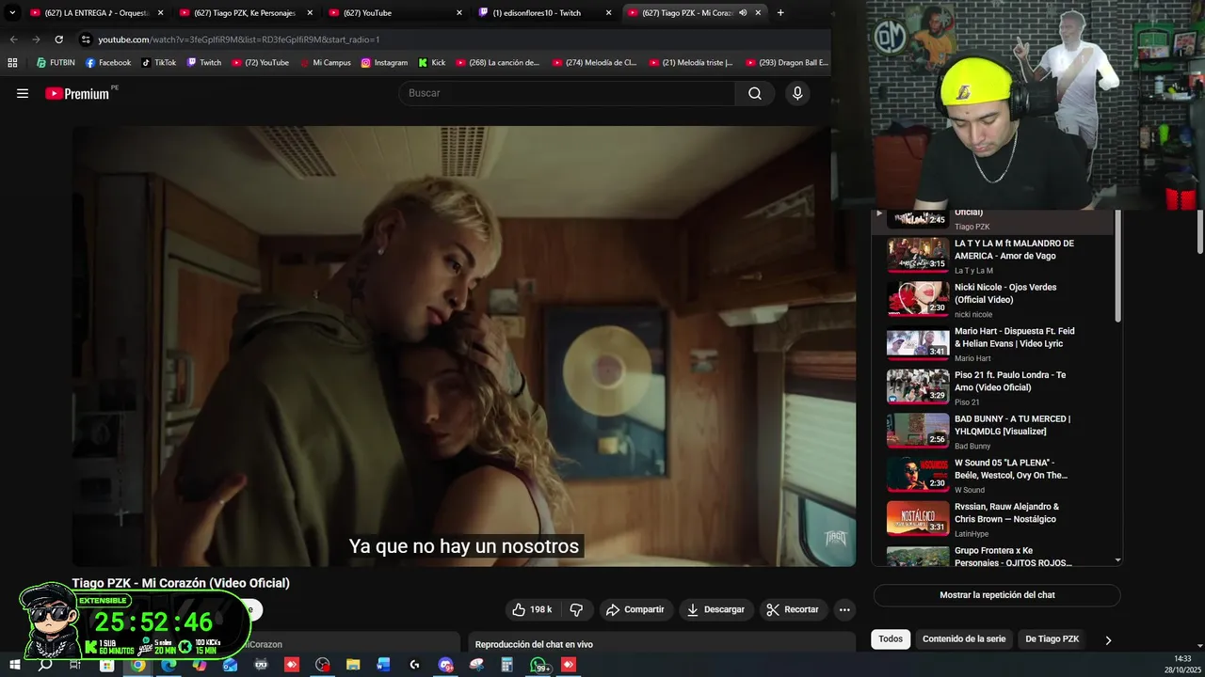The width and height of the screenshot is (1205, 677).
Task: Go back to previous page
Action: pos(13,39)
